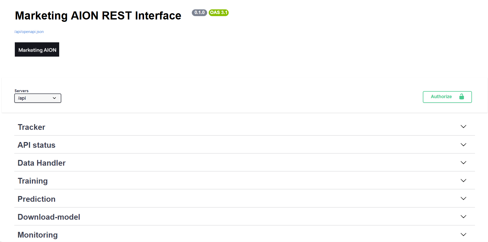This screenshot has height=242, width=488.
Task: Expand the Training section chevron
Action: pyautogui.click(x=463, y=180)
